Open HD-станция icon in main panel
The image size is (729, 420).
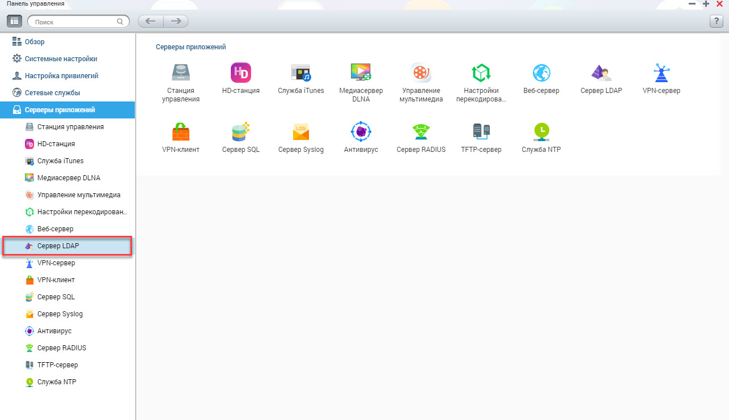click(241, 73)
